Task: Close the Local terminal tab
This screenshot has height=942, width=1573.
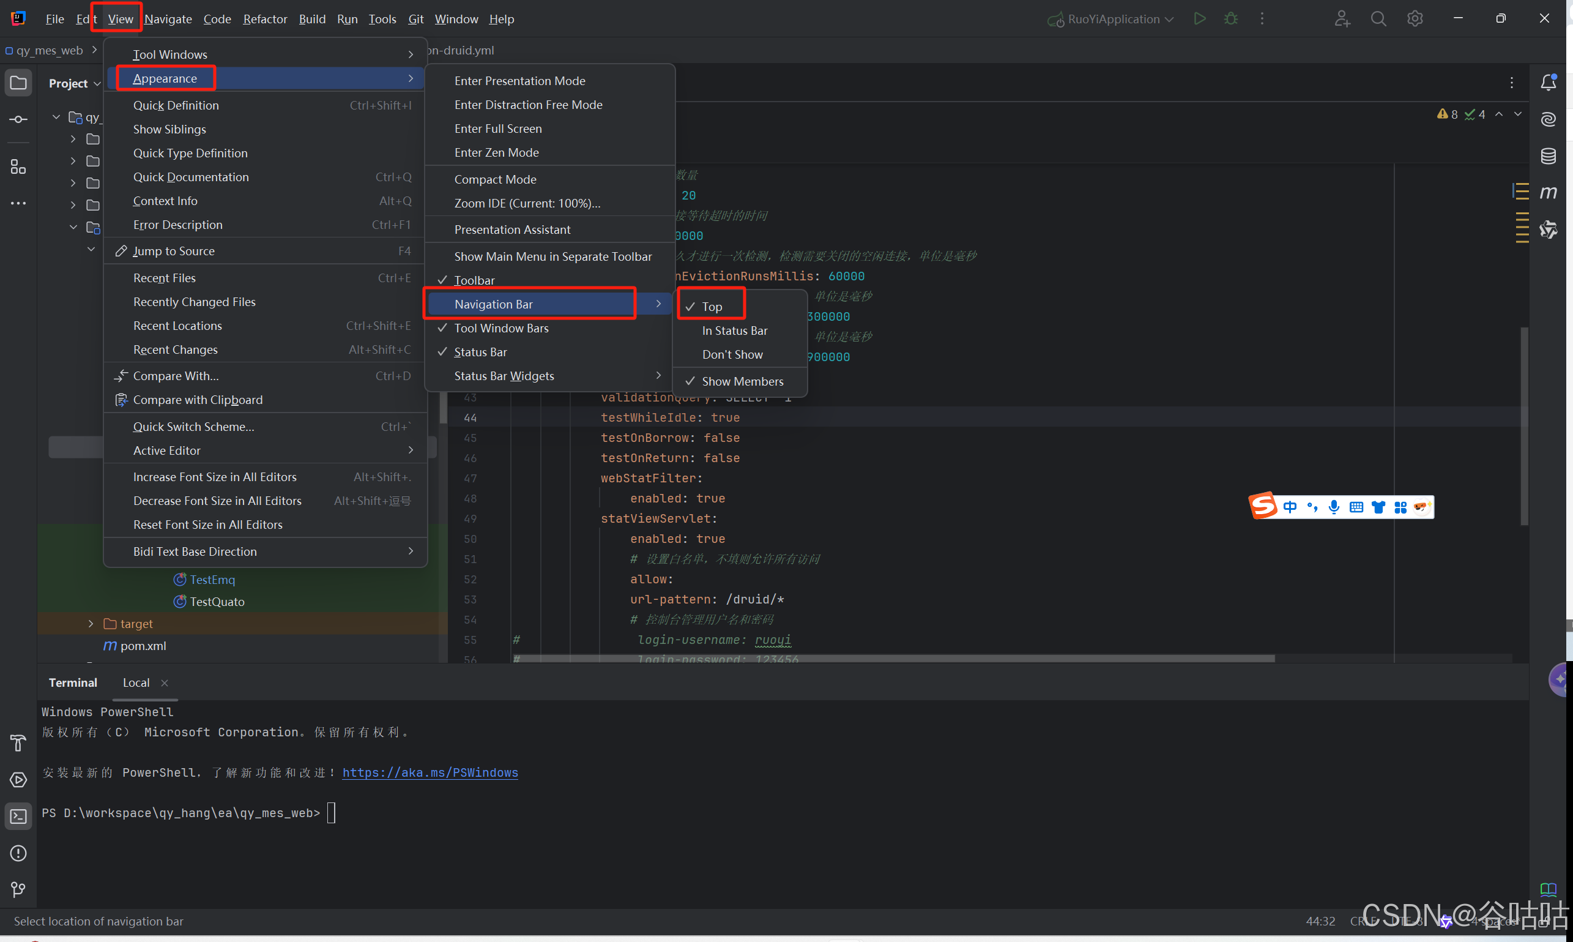Action: tap(165, 683)
